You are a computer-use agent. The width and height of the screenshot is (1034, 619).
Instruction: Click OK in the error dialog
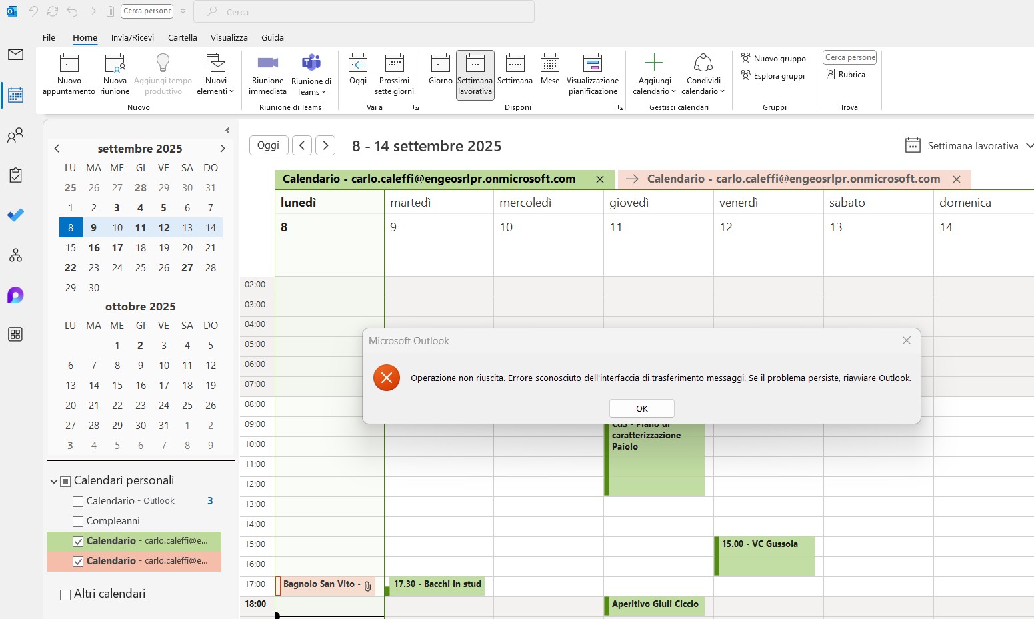tap(642, 408)
